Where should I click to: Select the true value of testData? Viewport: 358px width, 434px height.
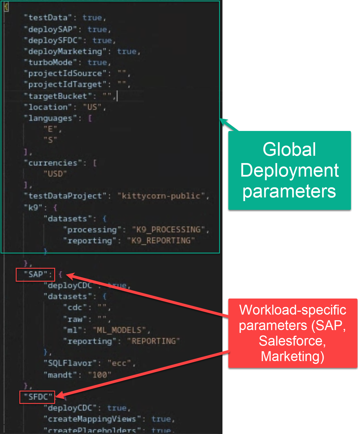click(92, 18)
